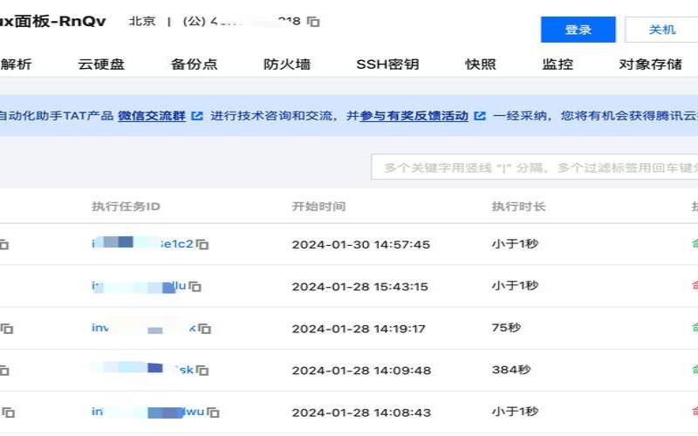Copy task ID ending in wu

(213, 412)
